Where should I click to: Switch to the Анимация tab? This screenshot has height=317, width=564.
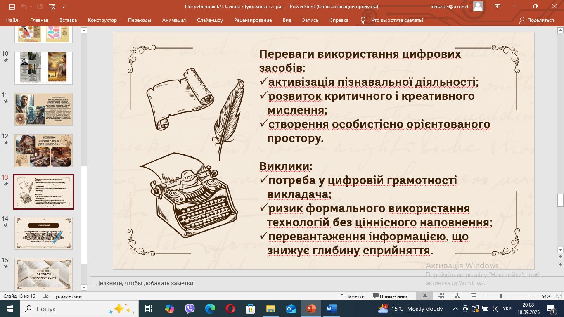[174, 20]
